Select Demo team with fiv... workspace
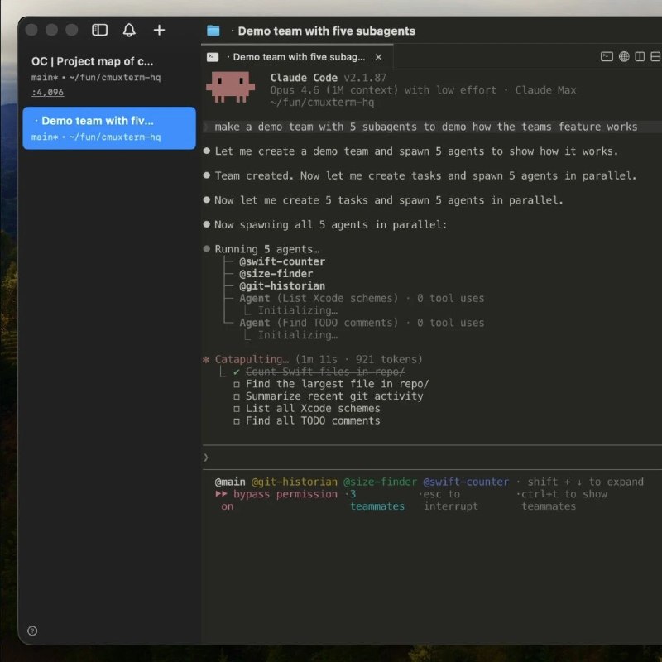The height and width of the screenshot is (662, 662). (109, 128)
